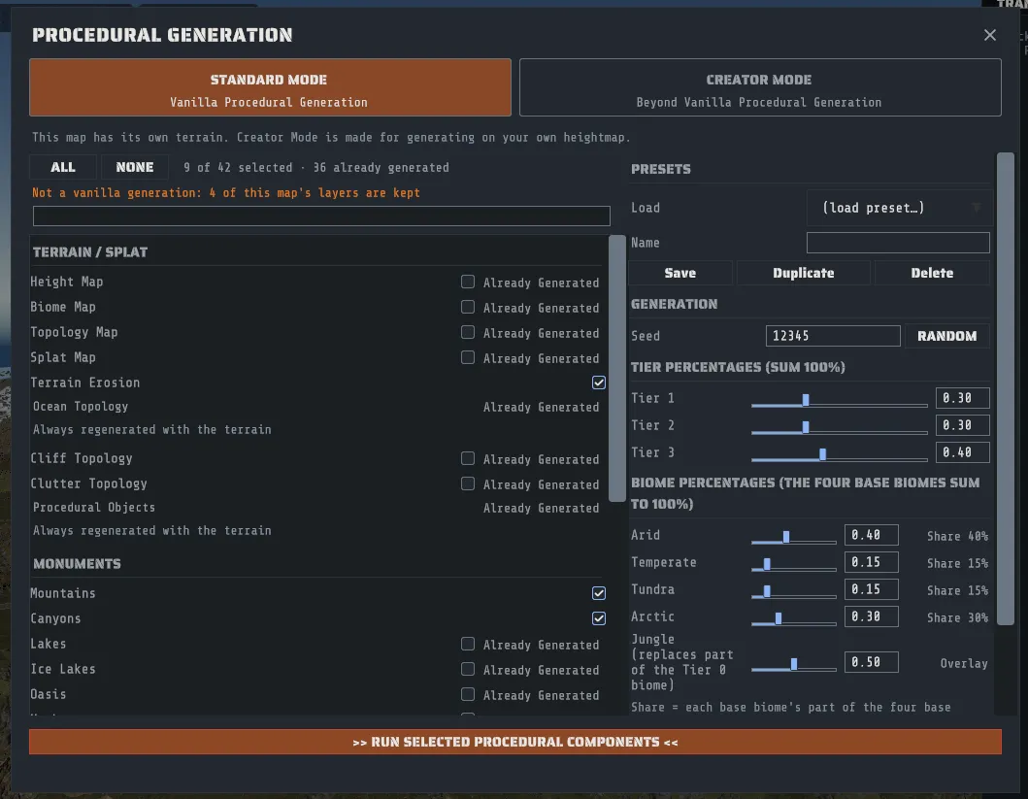Focus the component search field
Screen dimensions: 1028x799
[x=321, y=216]
